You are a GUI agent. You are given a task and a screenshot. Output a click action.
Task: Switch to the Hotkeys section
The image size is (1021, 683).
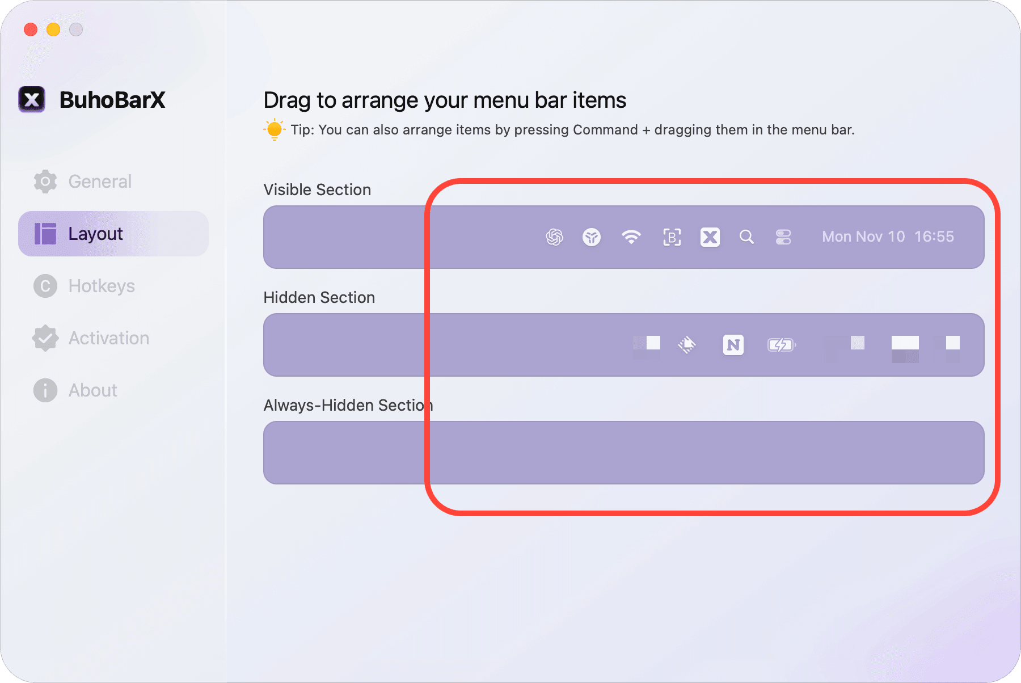tap(102, 286)
